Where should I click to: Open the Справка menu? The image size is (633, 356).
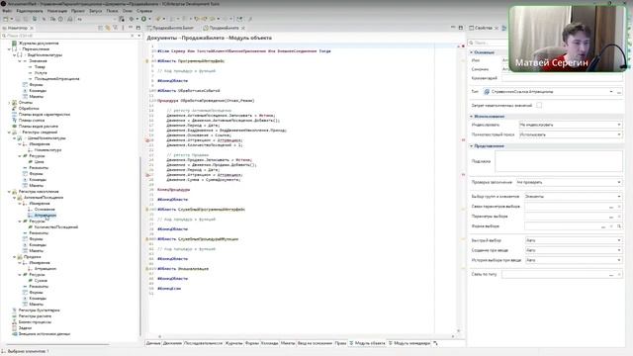coord(144,11)
